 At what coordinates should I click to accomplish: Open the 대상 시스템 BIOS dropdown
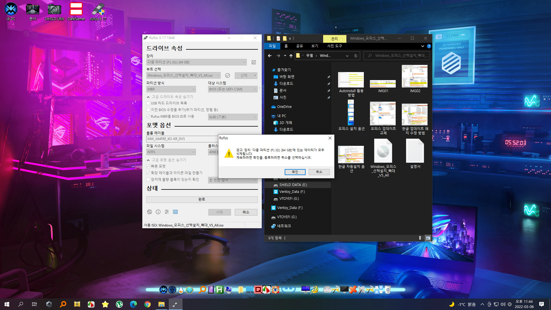click(233, 89)
